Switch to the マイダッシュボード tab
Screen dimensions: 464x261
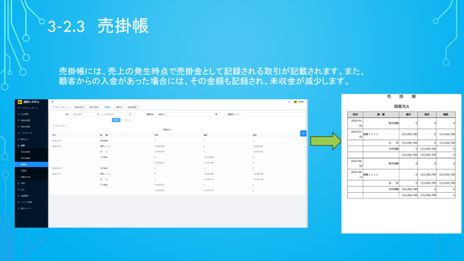pos(60,107)
